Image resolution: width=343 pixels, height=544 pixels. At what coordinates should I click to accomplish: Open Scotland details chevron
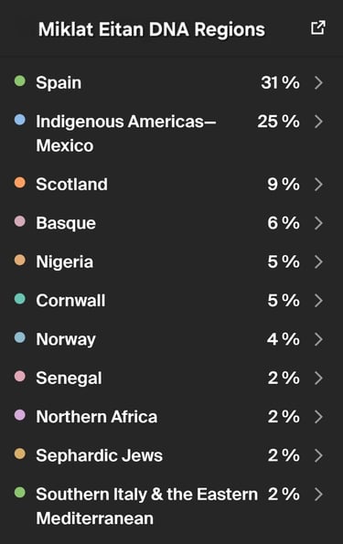click(x=318, y=184)
